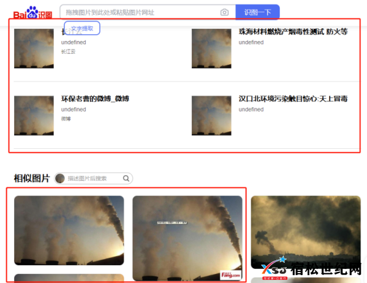Click the 识图一下 search button

pos(257,12)
